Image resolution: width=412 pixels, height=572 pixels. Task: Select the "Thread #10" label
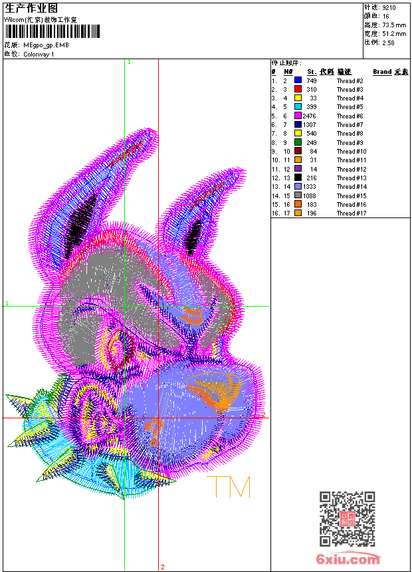(352, 152)
